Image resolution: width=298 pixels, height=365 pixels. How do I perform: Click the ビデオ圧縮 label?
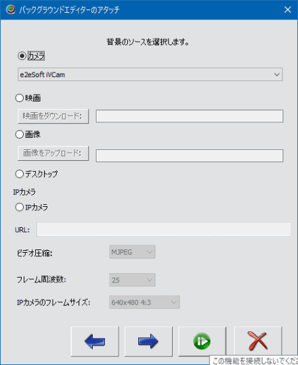click(x=35, y=253)
